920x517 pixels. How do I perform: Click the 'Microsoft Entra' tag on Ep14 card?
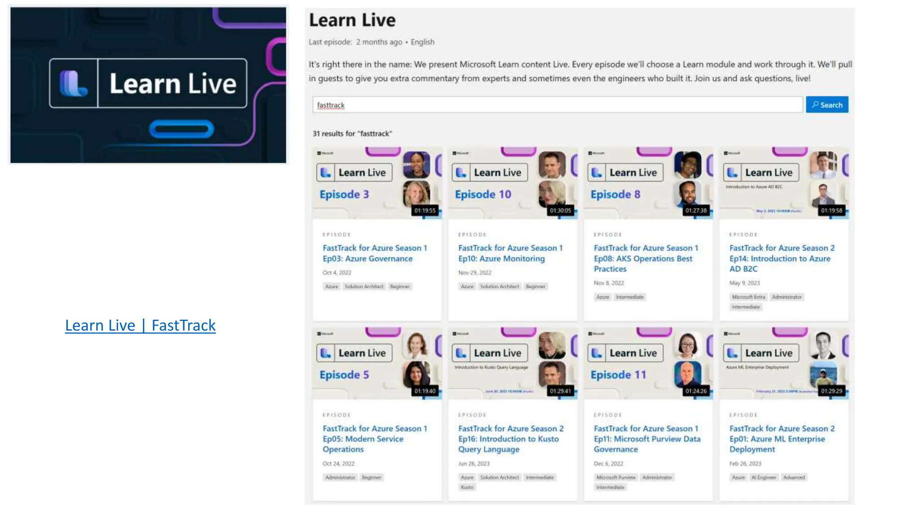coord(748,297)
